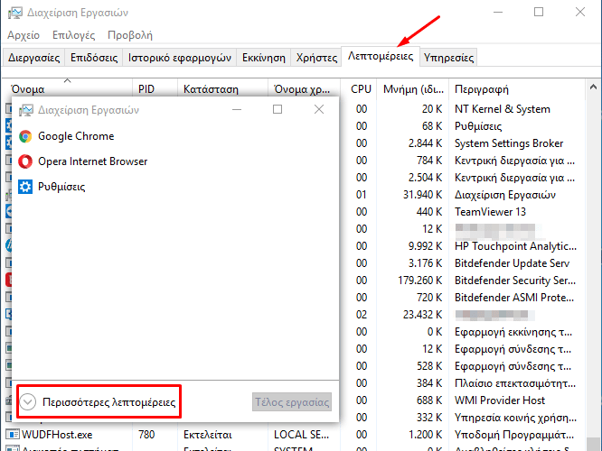The width and height of the screenshot is (602, 451).
Task: Click the Εφαρμογή εκκίνησης τ... description
Action: click(513, 332)
